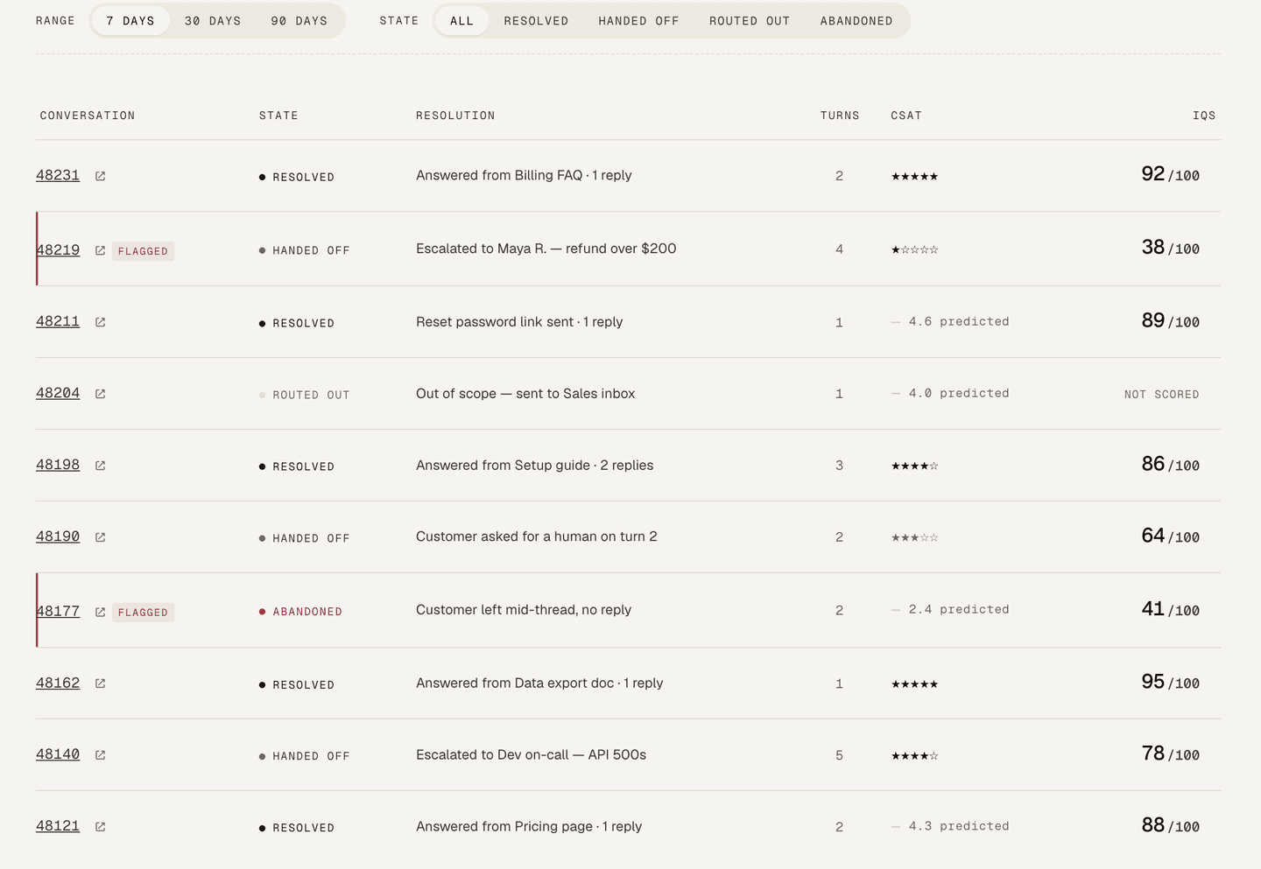
Task: Open conversation 48177 link
Action: [x=59, y=611]
